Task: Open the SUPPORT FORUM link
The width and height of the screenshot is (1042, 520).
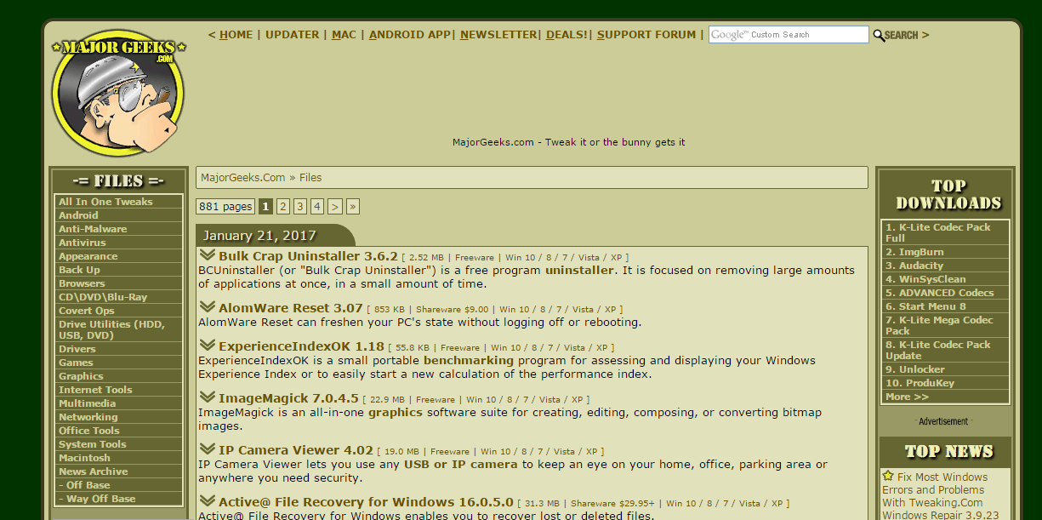Action: tap(646, 35)
